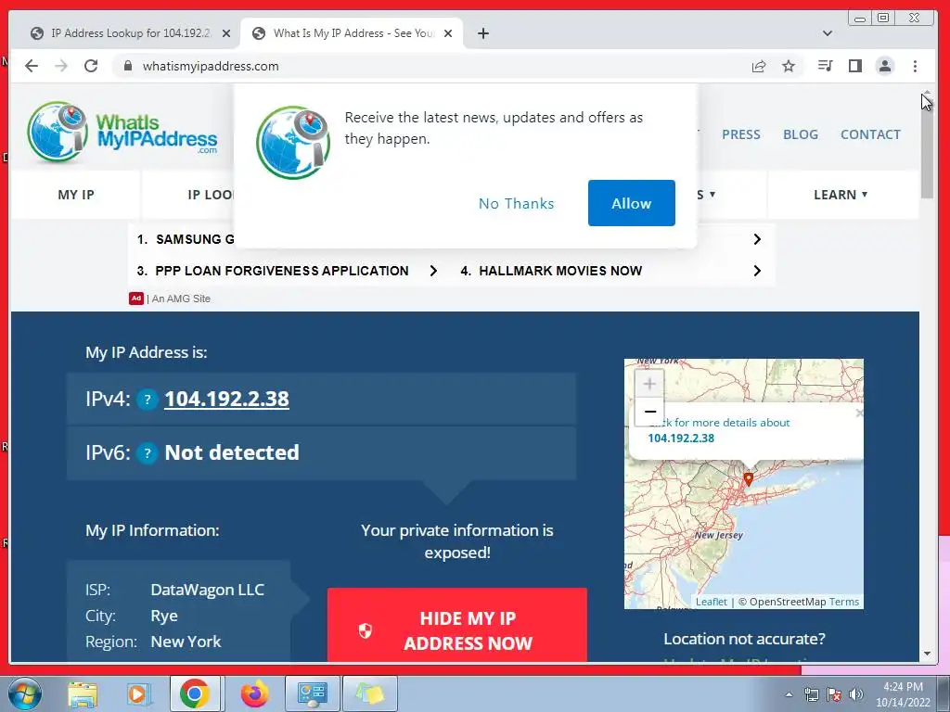Click the volume speaker tray icon
Image resolution: width=950 pixels, height=712 pixels.
coord(855,694)
